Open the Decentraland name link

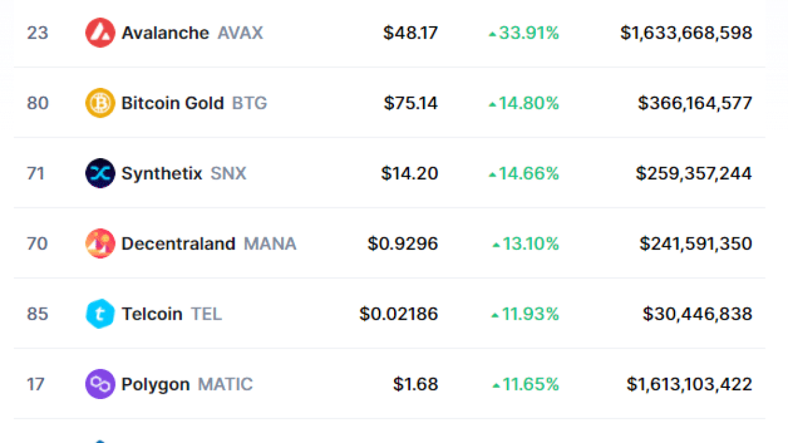[178, 243]
